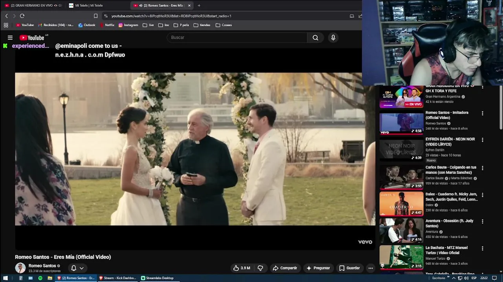Expand the subscription notification dropdown arrow
The width and height of the screenshot is (503, 282).
point(82,268)
